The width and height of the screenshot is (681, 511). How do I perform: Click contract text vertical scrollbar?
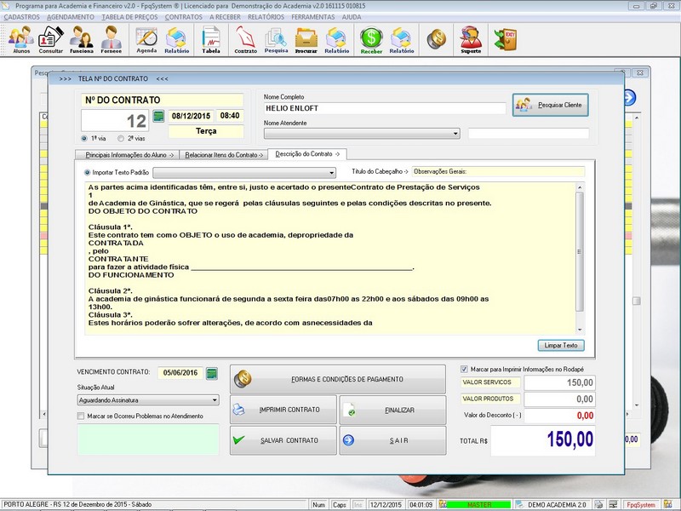click(580, 251)
